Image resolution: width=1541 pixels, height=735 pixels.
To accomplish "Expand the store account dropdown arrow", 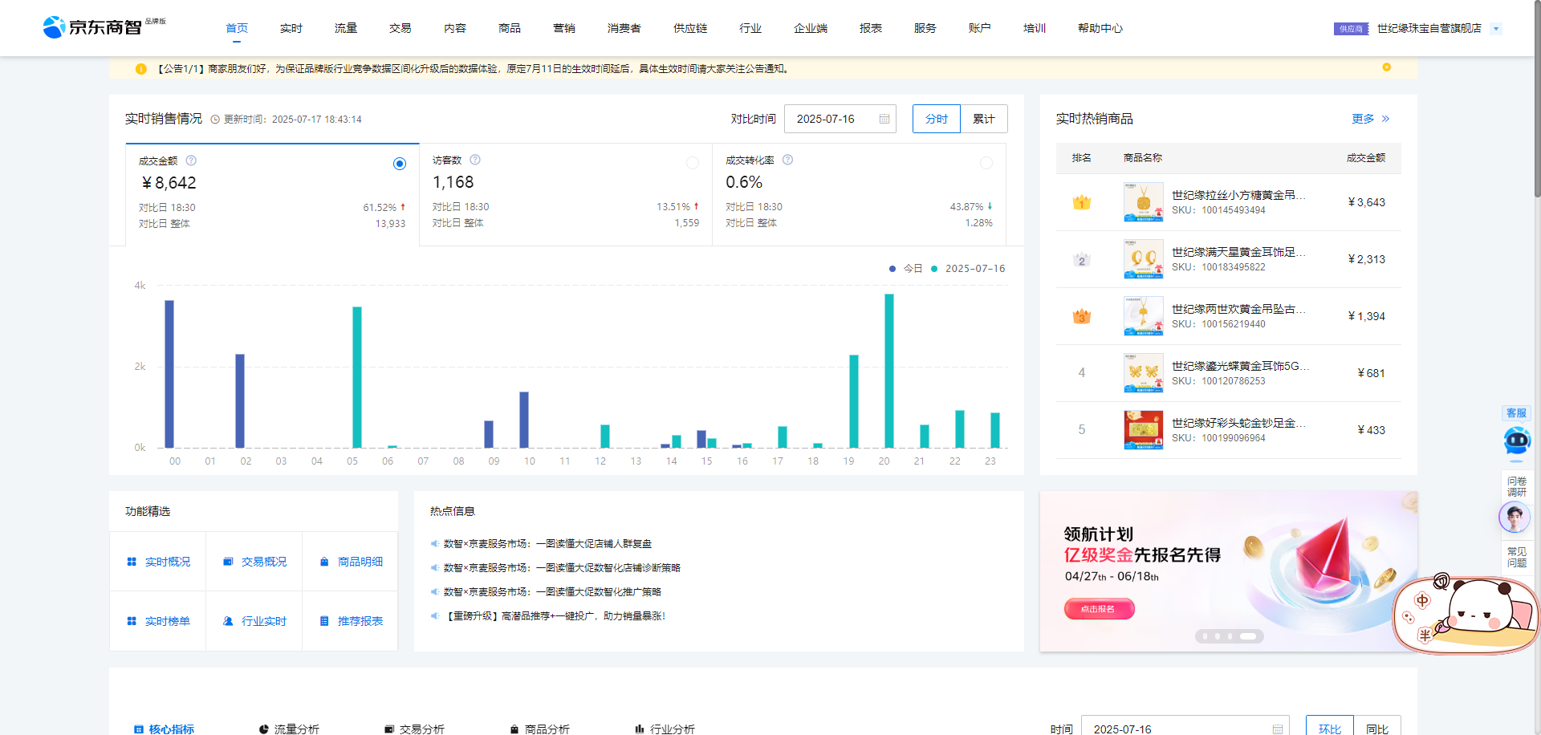I will pos(1495,29).
